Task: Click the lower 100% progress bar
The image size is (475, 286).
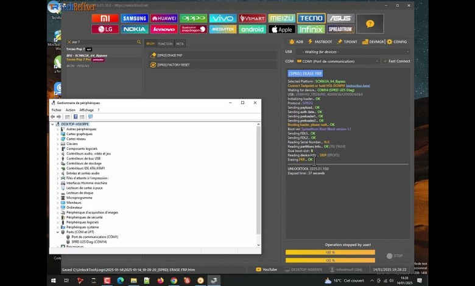Action: click(330, 260)
